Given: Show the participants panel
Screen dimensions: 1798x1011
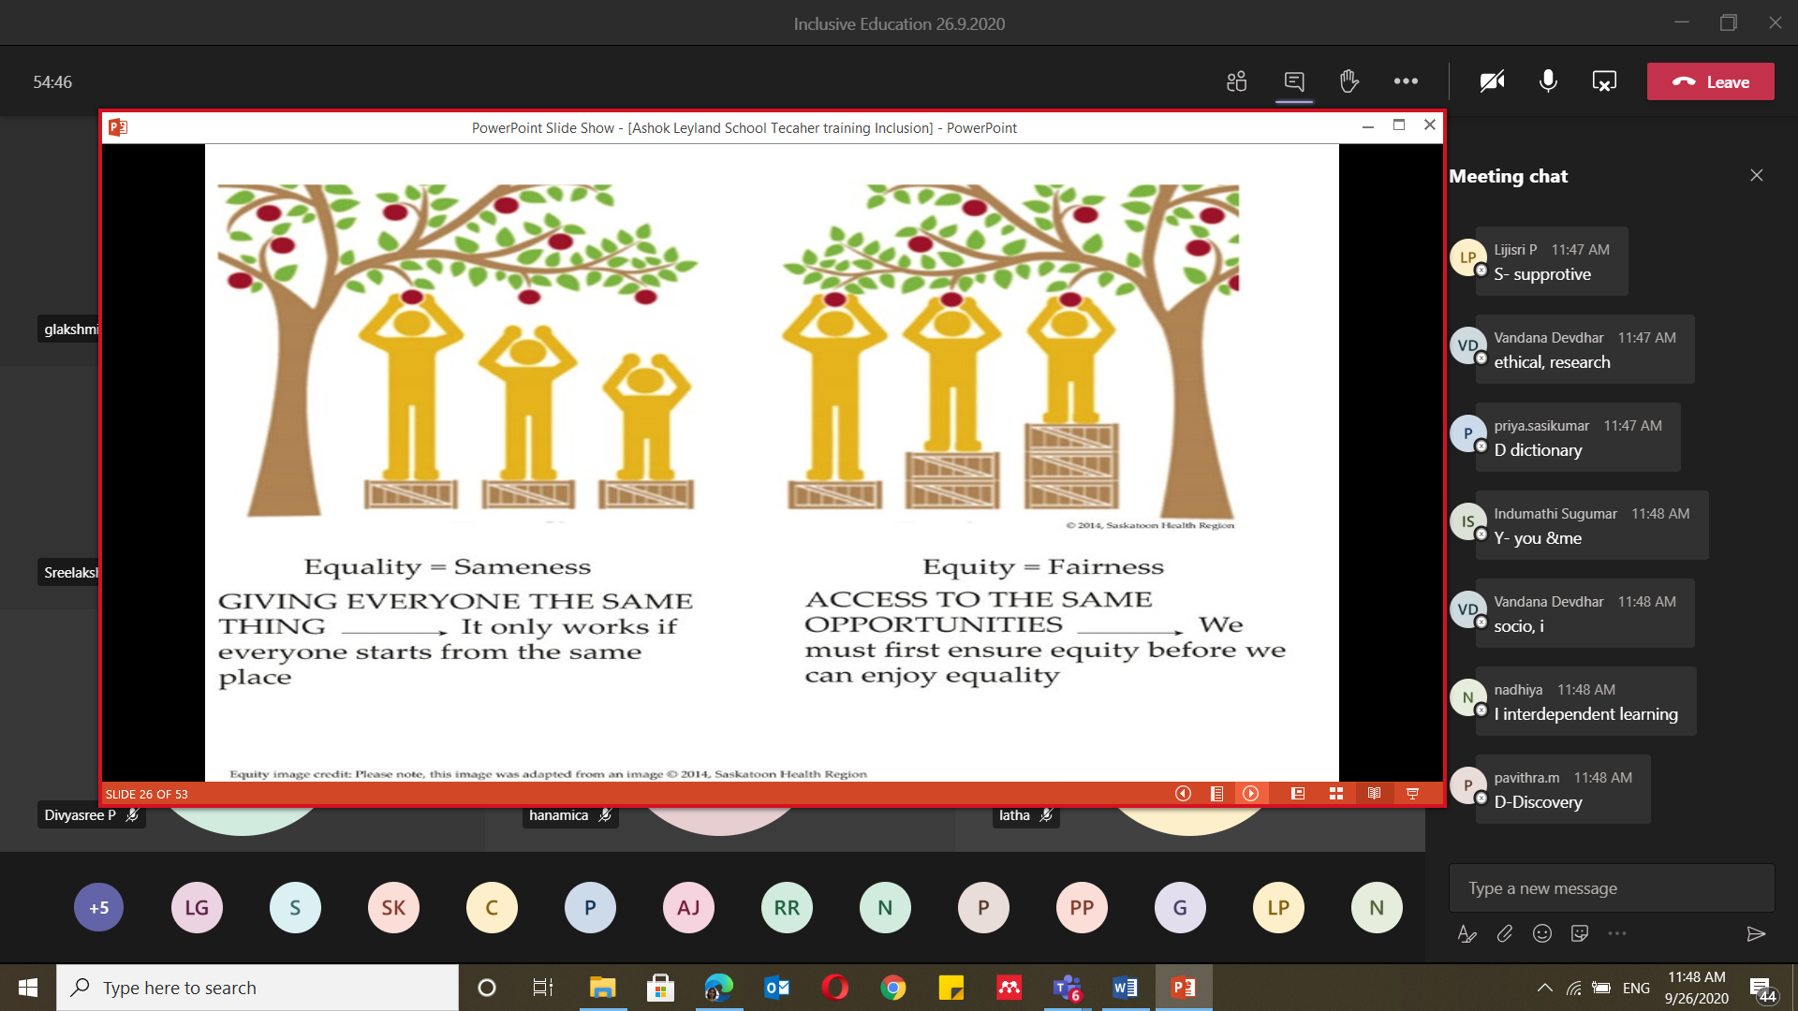Looking at the screenshot, I should 1236,81.
